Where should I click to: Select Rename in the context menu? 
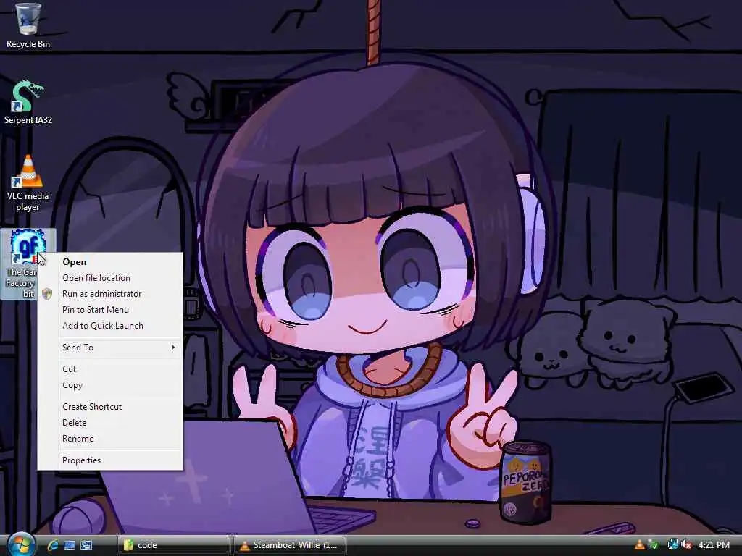[x=110, y=439]
